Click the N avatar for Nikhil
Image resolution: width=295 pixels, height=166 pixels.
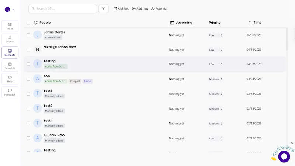pos(38,49)
